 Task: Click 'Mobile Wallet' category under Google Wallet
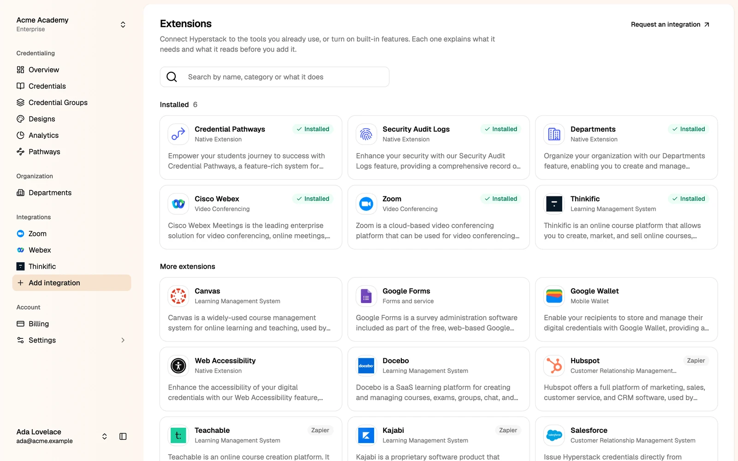tap(589, 301)
